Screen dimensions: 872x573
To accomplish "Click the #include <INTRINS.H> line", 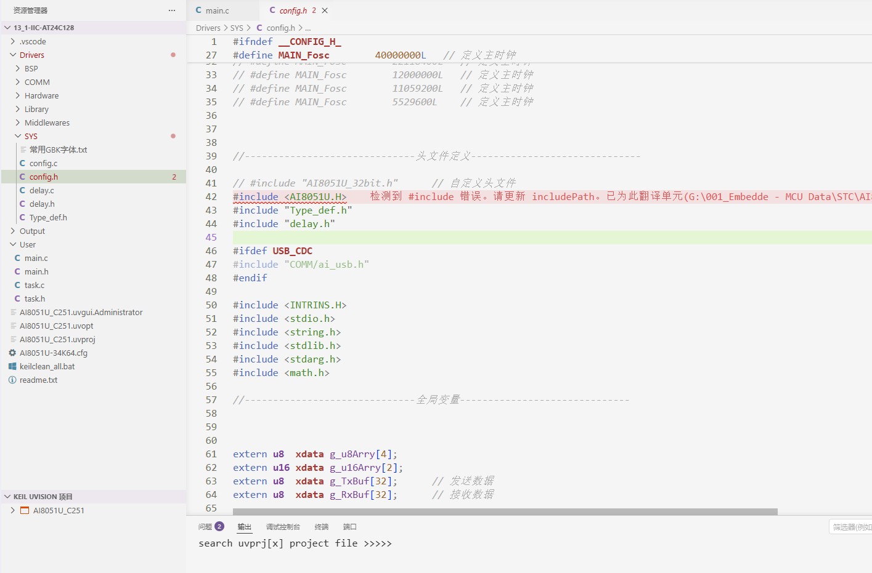I will [x=290, y=305].
